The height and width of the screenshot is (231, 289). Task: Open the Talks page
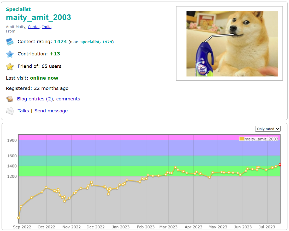point(23,111)
